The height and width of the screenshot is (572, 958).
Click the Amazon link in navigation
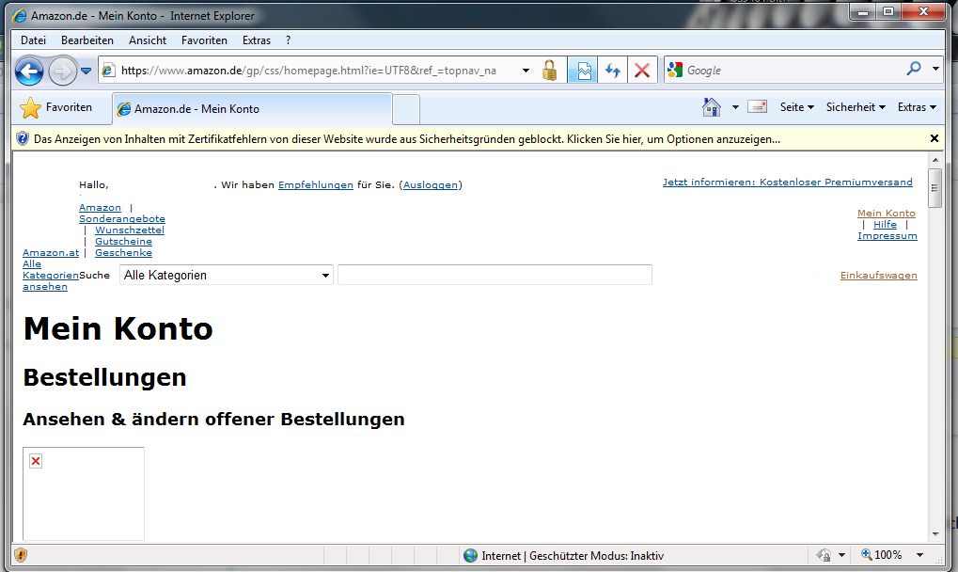coord(101,208)
